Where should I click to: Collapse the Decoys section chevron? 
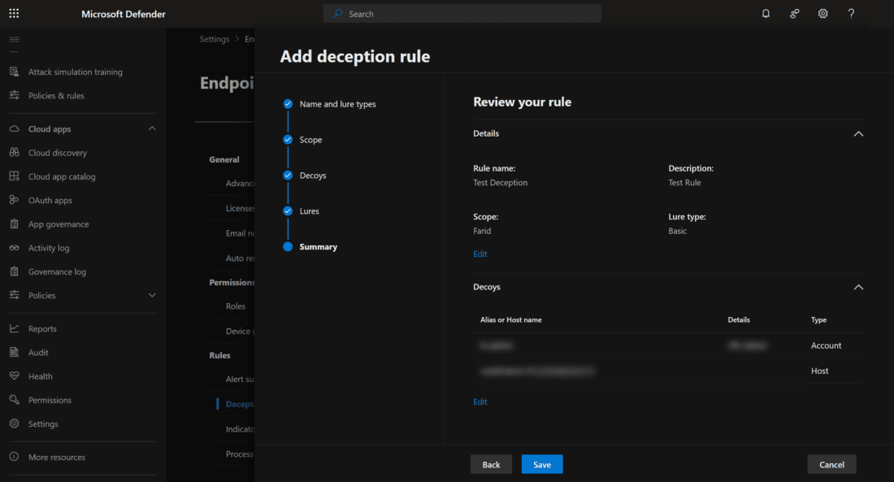click(858, 287)
